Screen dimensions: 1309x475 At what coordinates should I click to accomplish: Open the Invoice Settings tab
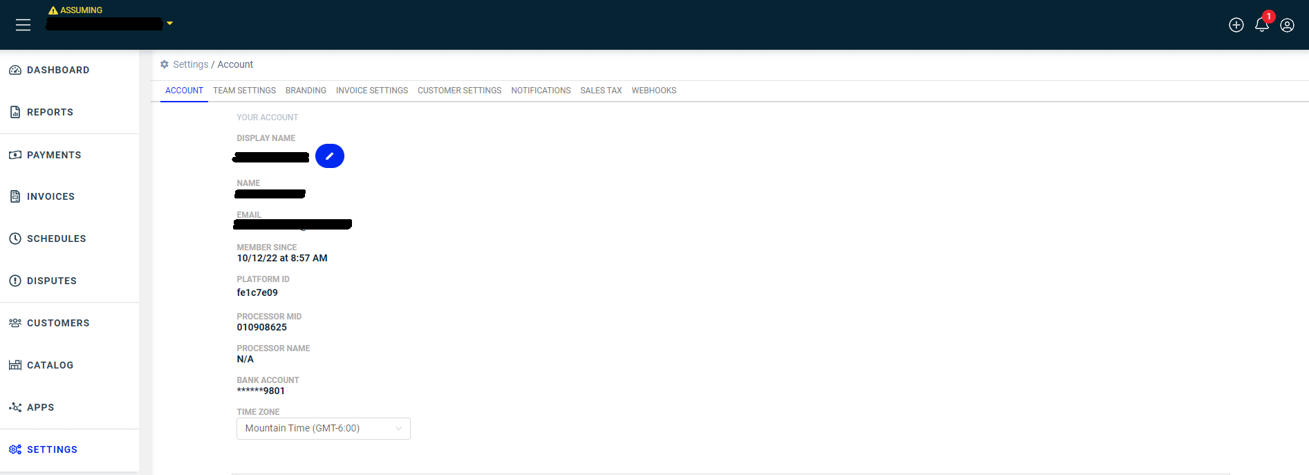tap(372, 91)
